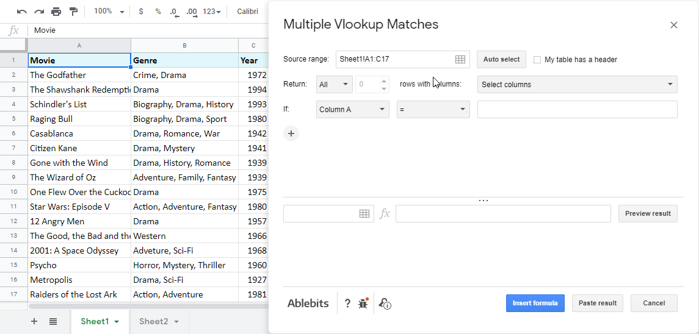Viewport: 699px width, 334px height.
Task: Select the Paint format tool
Action: pyautogui.click(x=73, y=12)
